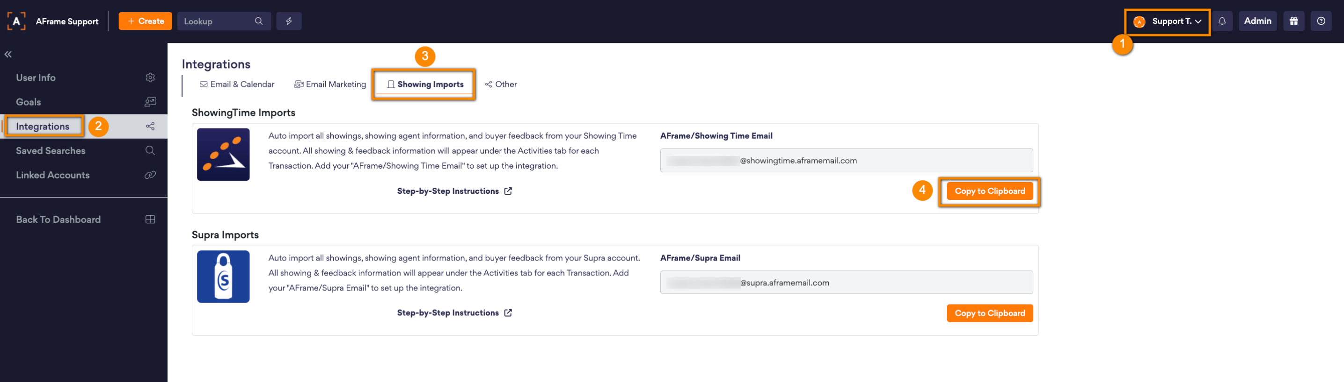
Task: Copy Supra email to clipboard
Action: click(990, 313)
